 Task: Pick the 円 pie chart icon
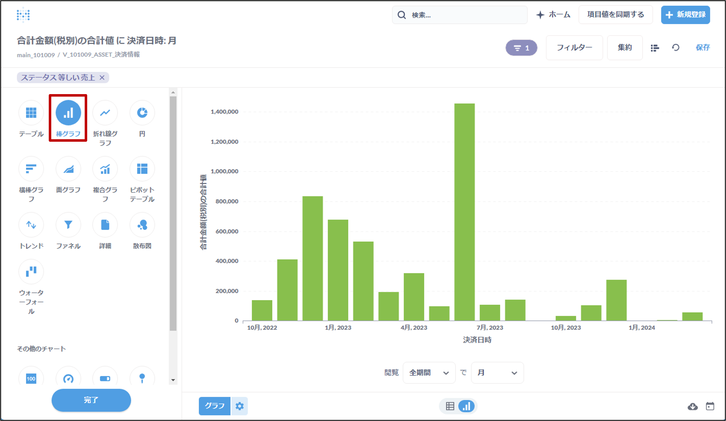[142, 112]
